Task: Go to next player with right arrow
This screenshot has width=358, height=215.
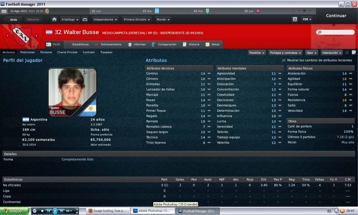Action: 36,36
